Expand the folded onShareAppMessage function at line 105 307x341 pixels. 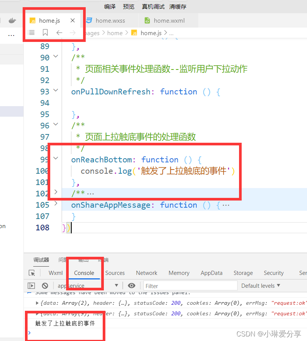click(x=56, y=203)
